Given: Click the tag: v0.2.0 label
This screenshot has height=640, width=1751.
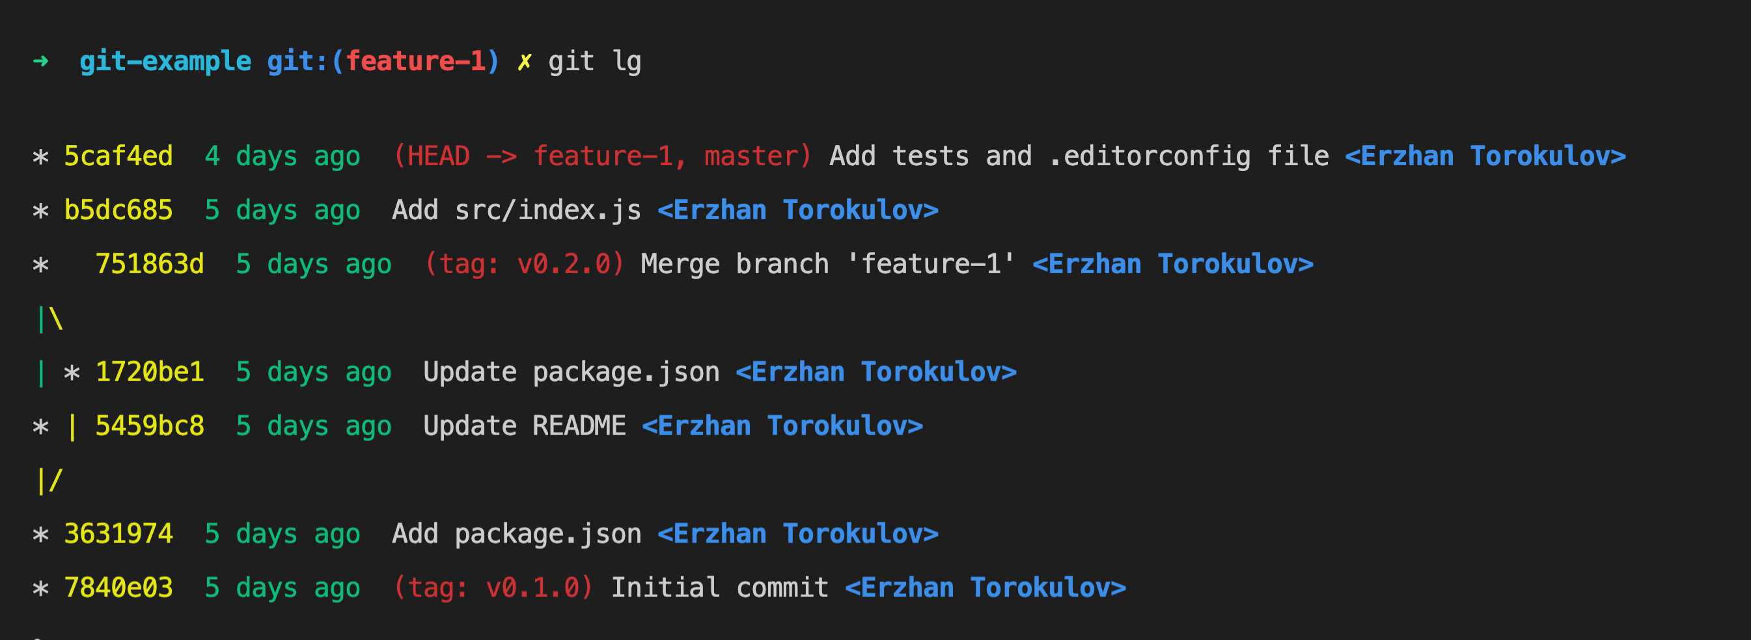Looking at the screenshot, I should click(524, 263).
